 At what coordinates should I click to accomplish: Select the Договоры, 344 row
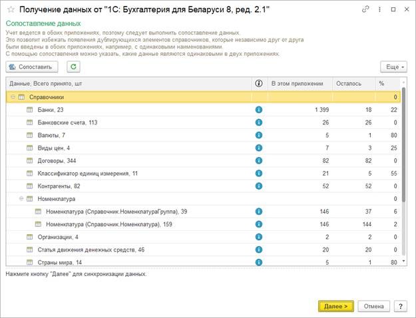pos(204,160)
